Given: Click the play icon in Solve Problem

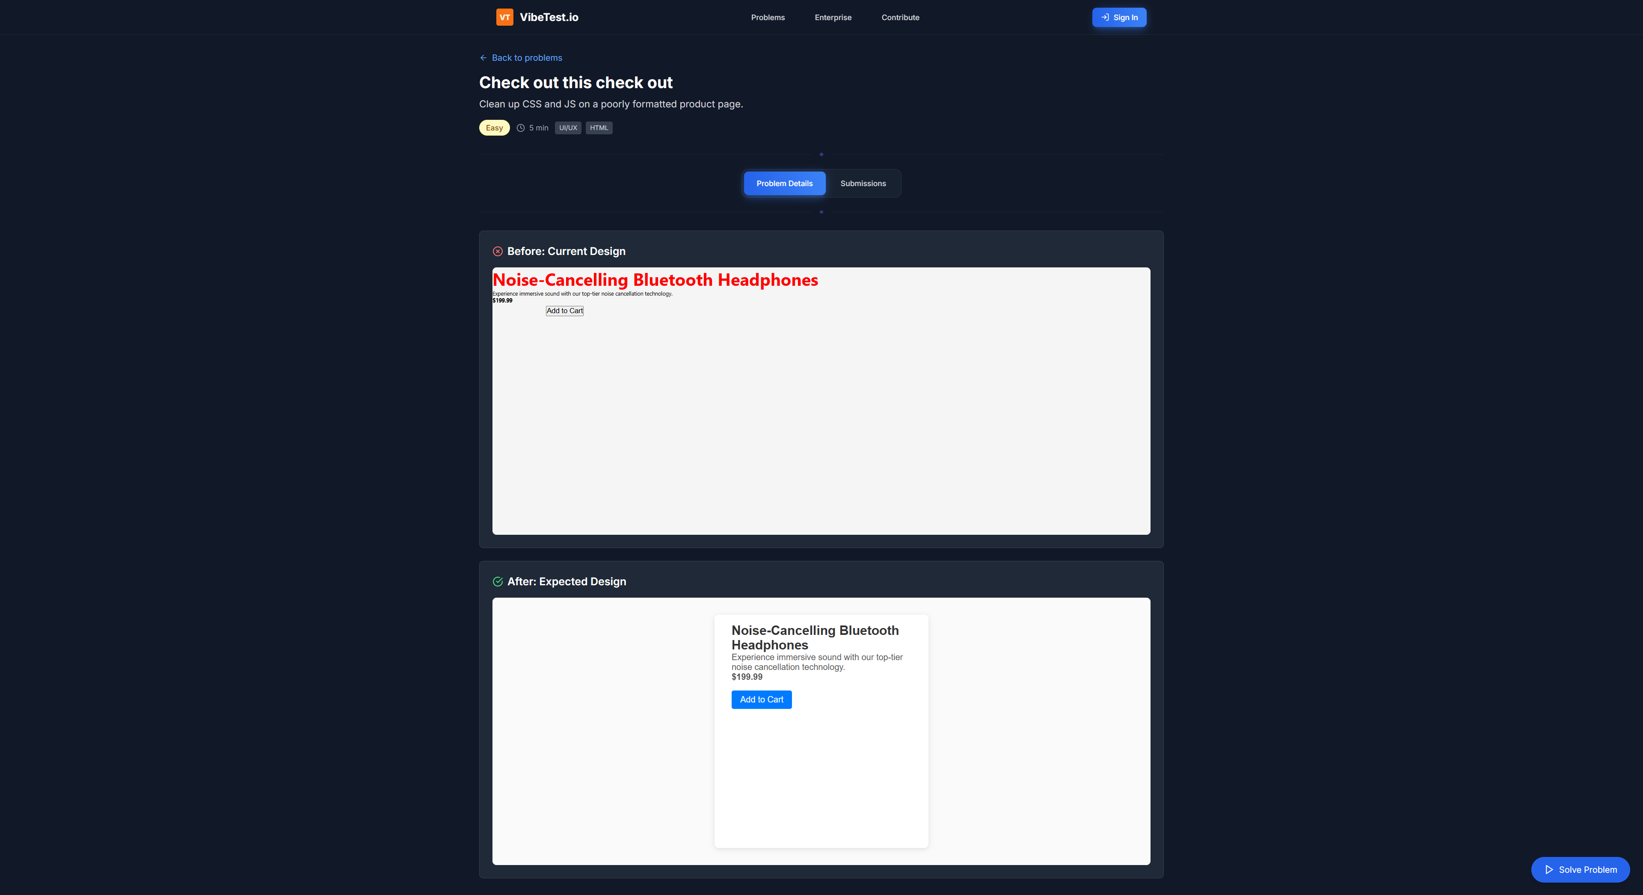Looking at the screenshot, I should click(x=1548, y=869).
